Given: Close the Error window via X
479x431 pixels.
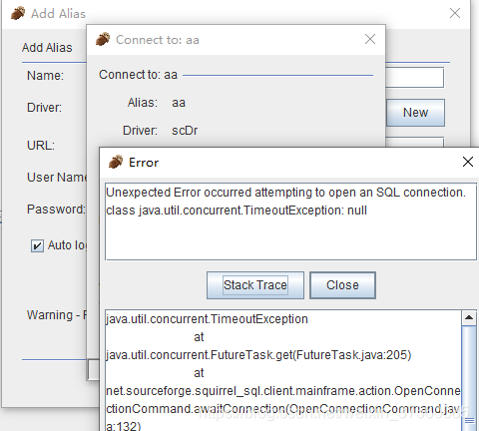Looking at the screenshot, I should click(468, 162).
